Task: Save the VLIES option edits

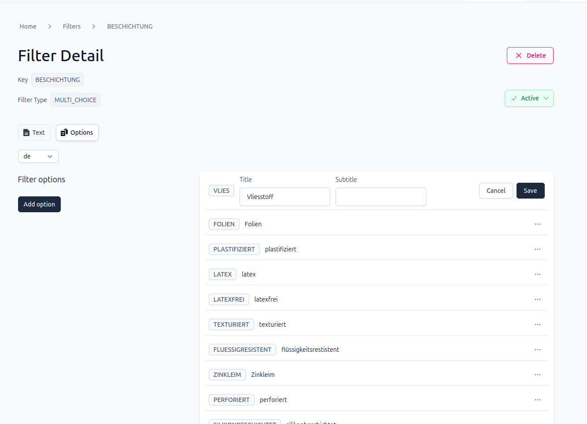Action: 530,191
